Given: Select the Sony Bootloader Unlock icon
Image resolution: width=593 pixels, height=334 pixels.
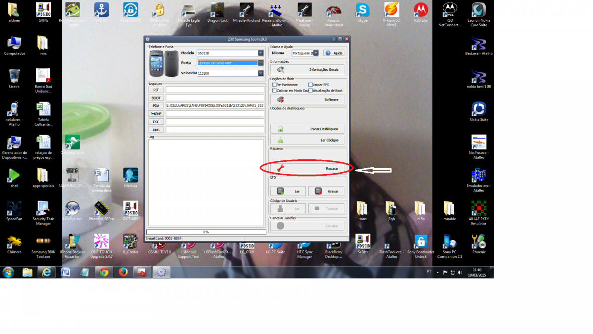Looking at the screenshot, I should 421,246.
